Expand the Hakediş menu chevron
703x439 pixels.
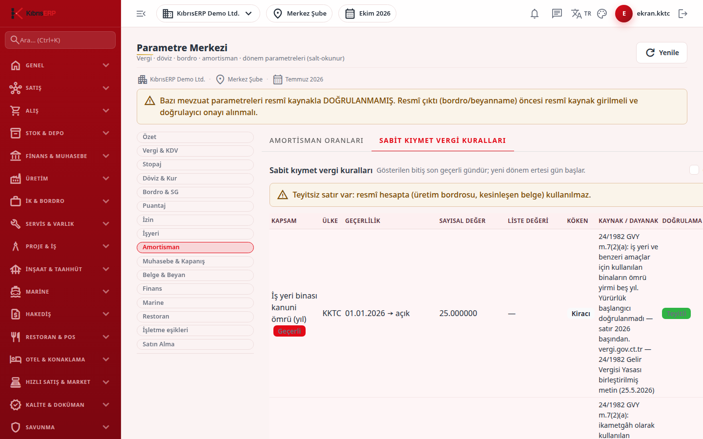(x=106, y=314)
